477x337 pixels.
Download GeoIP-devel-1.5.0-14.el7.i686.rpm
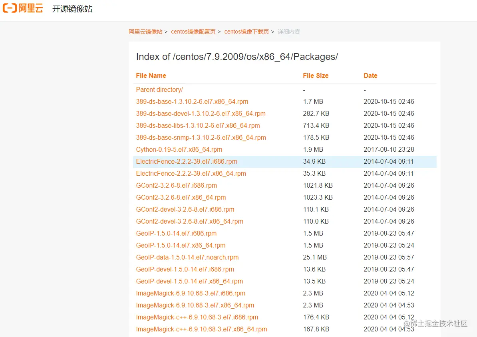[185, 270]
